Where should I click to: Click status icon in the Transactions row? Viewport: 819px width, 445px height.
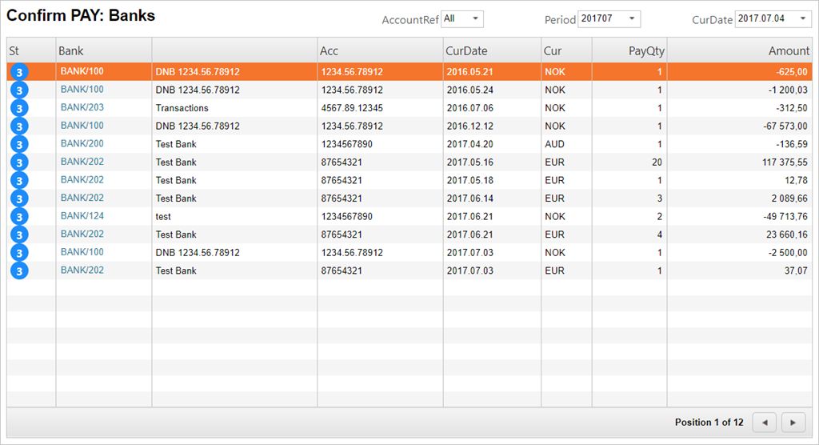(20, 108)
